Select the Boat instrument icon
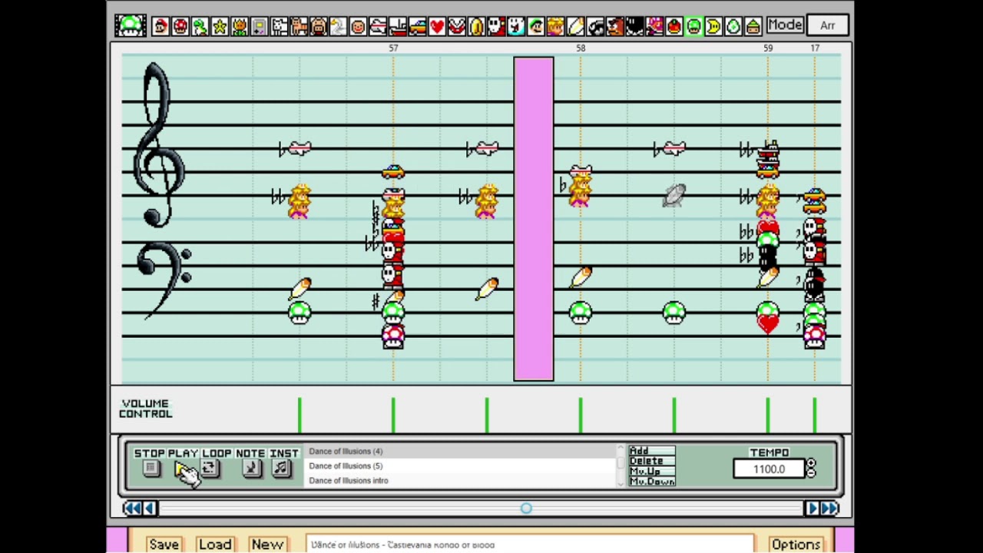 [x=398, y=26]
